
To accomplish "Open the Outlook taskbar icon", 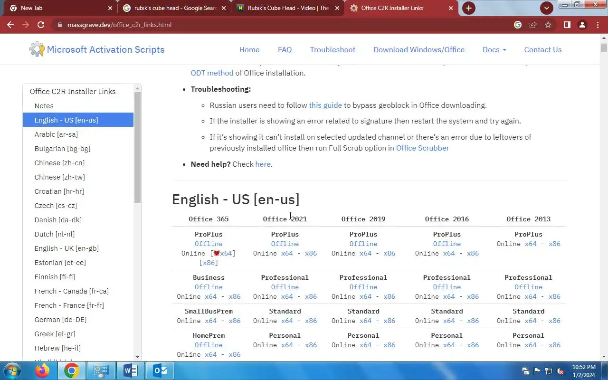I will (x=160, y=370).
